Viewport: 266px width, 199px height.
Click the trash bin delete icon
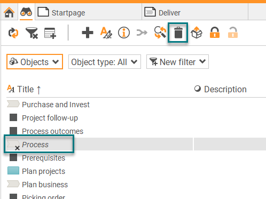(x=178, y=33)
